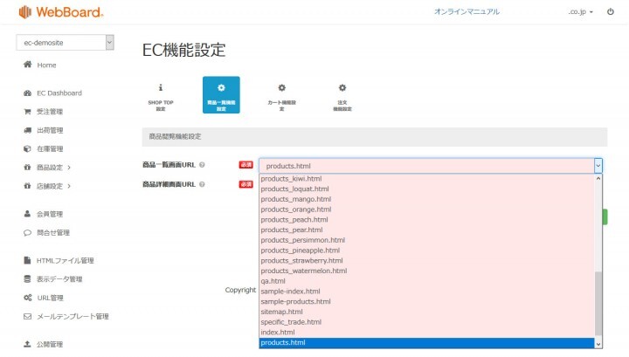Click the メールテンプレート管理 envelope icon
Image resolution: width=629 pixels, height=357 pixels.
[x=27, y=316]
